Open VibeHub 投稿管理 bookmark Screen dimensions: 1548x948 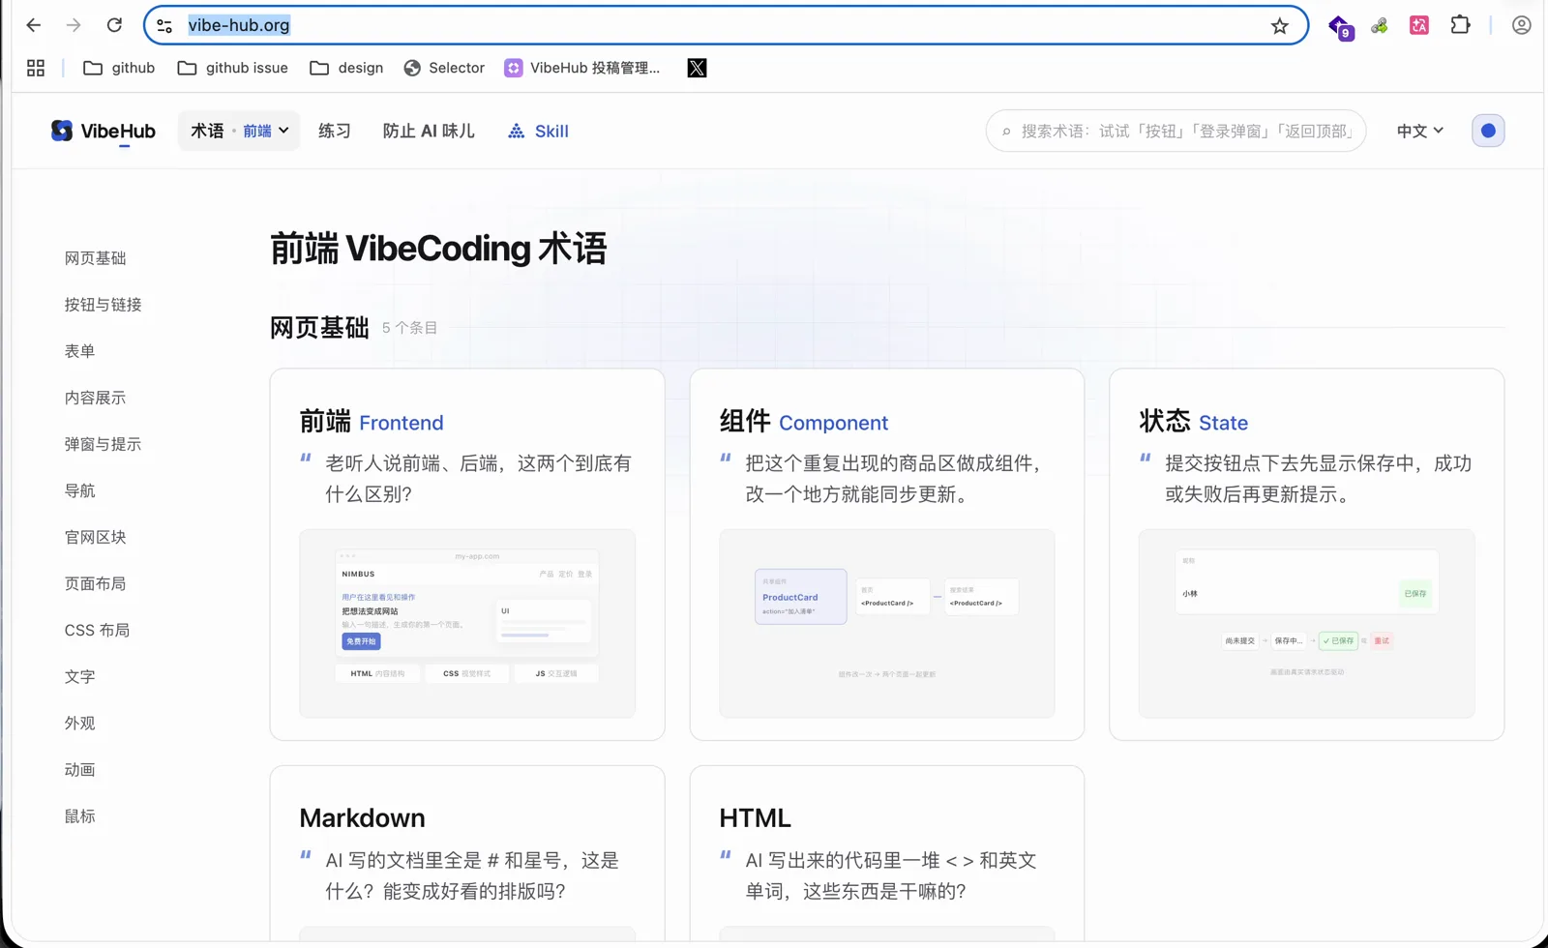(582, 68)
